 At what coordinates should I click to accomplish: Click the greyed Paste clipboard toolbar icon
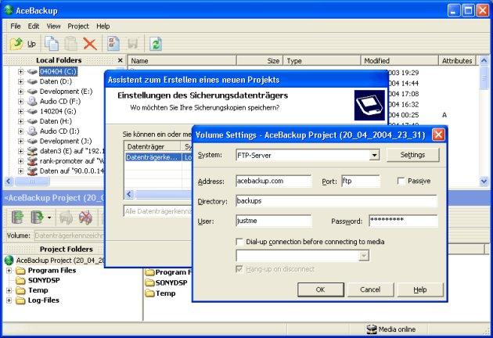click(x=70, y=43)
